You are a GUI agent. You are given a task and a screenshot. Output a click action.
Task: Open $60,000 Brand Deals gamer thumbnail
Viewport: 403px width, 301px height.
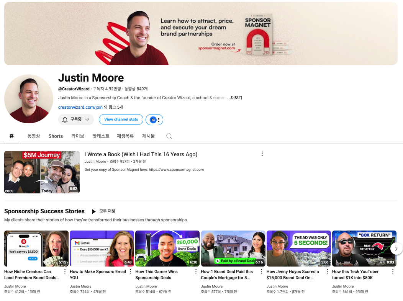tap(167, 249)
